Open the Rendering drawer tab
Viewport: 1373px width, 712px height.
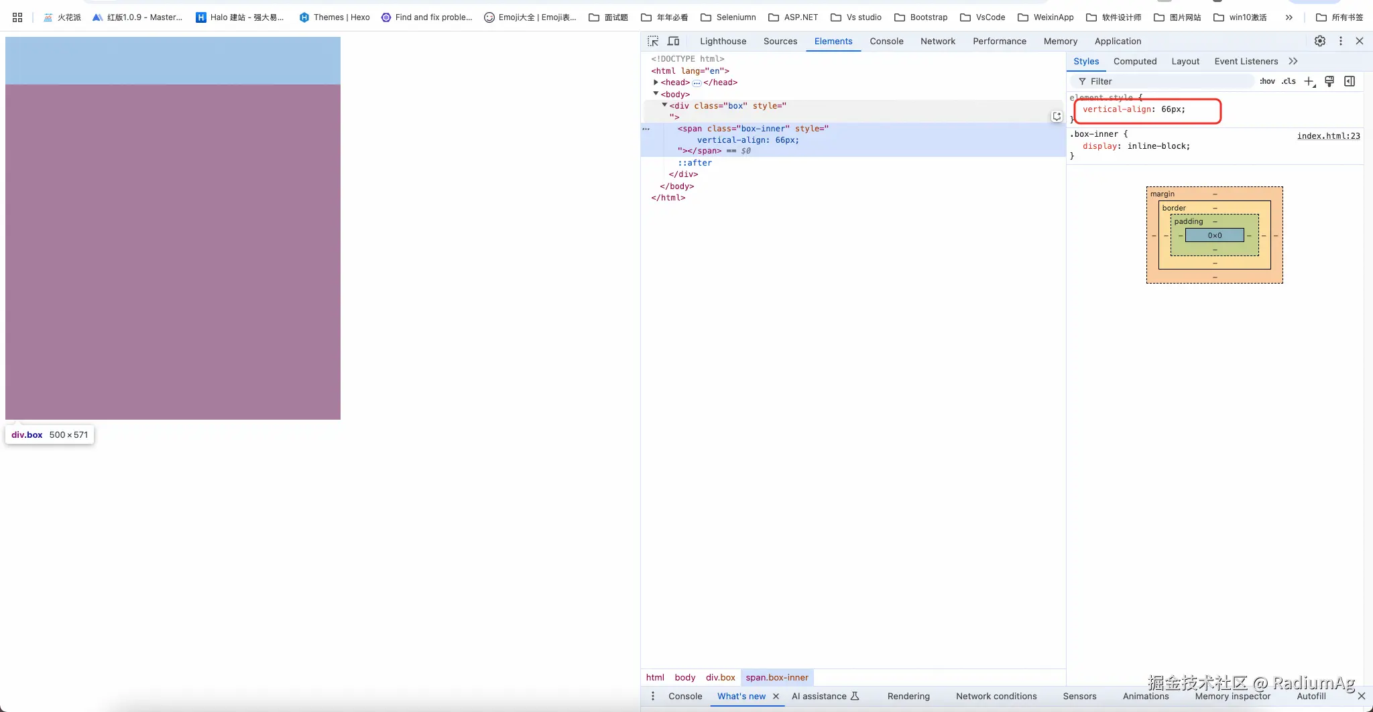click(908, 696)
